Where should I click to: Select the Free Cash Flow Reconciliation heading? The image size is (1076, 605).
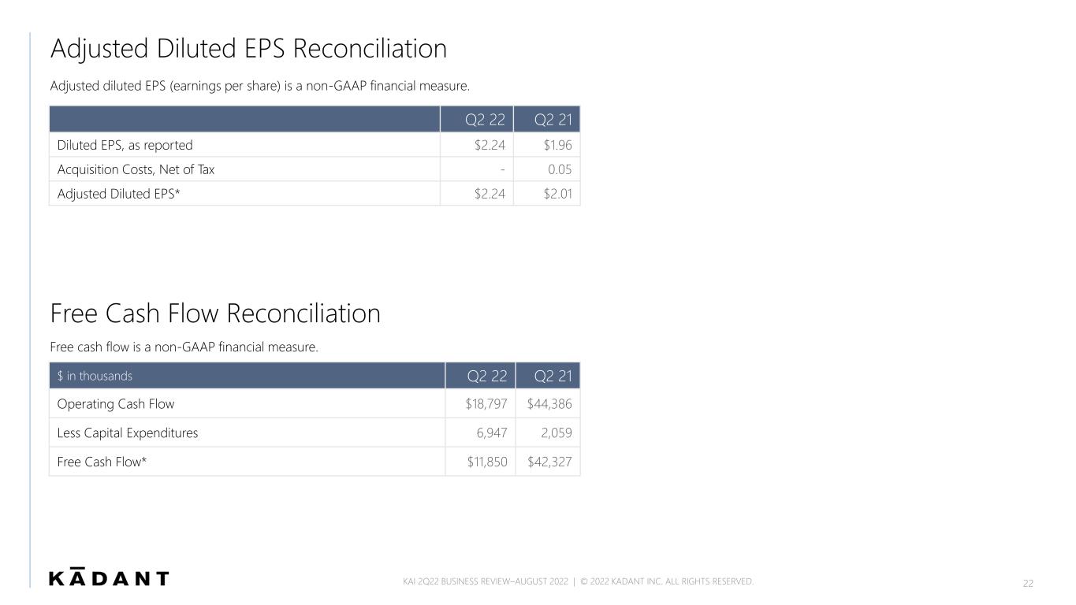[215, 314]
